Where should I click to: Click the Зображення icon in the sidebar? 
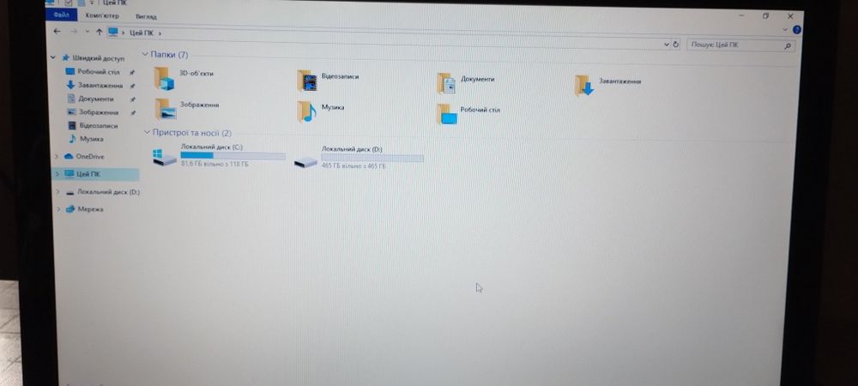(x=71, y=112)
